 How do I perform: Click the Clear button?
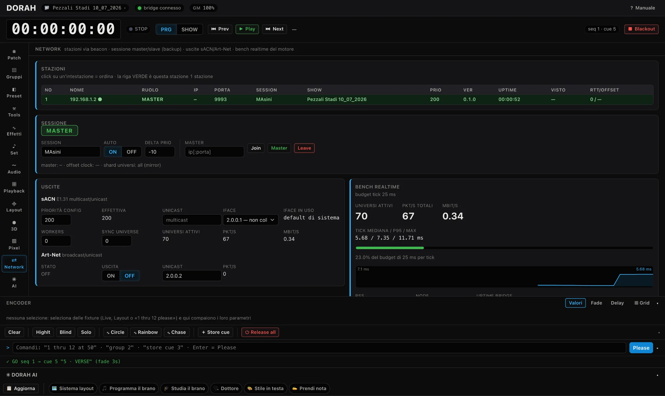click(14, 332)
